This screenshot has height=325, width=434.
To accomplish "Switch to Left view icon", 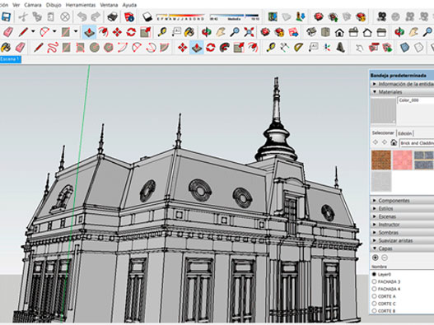I will 381,32.
